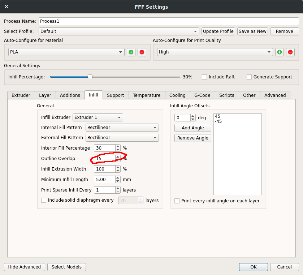Switch to the Extruder tab
The width and height of the screenshot is (303, 275).
point(21,95)
